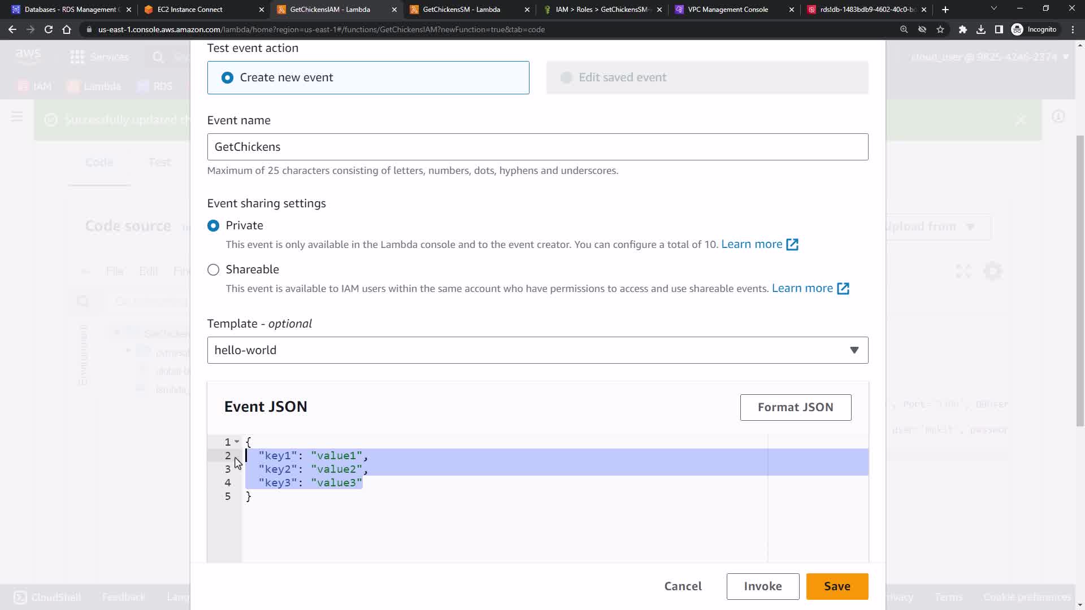The width and height of the screenshot is (1085, 610).
Task: Open external link icon after Private Learn more
Action: click(x=792, y=245)
